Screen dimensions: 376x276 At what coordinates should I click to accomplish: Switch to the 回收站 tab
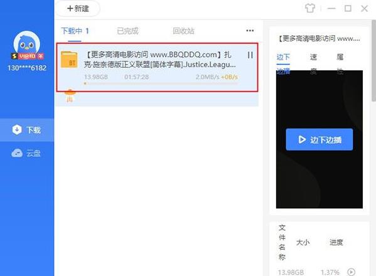click(x=183, y=31)
